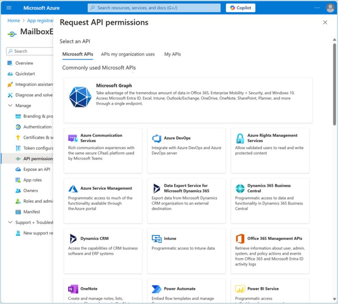The image size is (338, 304).
Task: Switch to Microsoft APIs tab
Action: pos(78,54)
